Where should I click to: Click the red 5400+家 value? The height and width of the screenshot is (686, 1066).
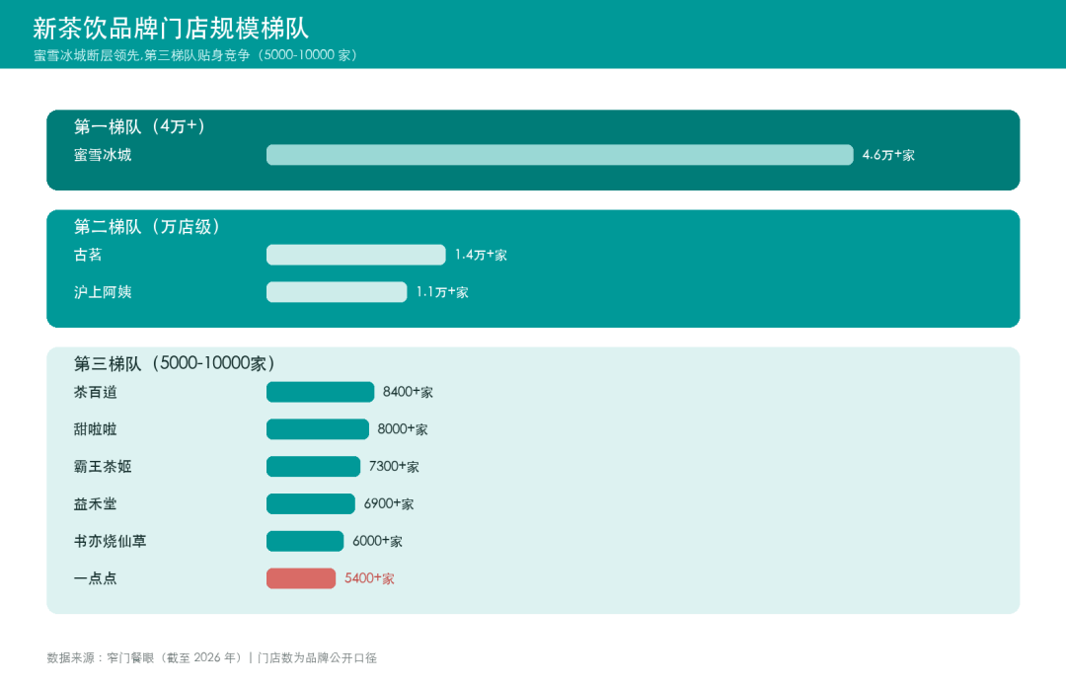[369, 579]
